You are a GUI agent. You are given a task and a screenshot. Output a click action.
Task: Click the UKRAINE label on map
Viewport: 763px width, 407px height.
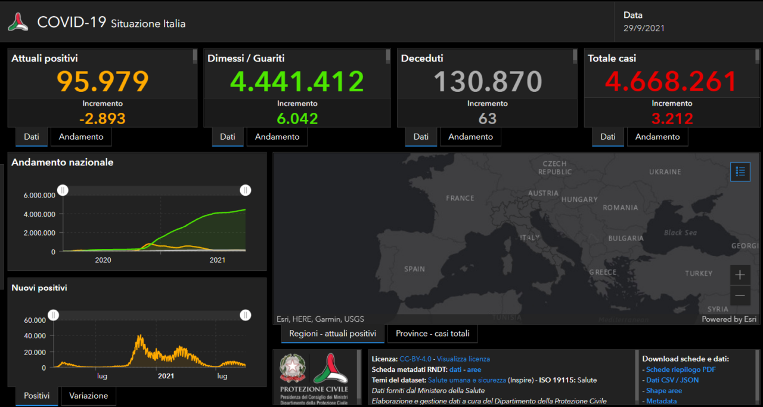tap(665, 172)
